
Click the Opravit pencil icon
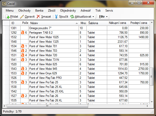(x=22, y=17)
